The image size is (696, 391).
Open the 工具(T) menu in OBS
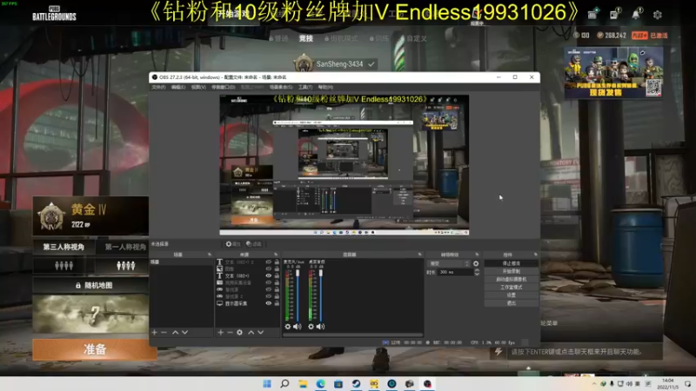(x=305, y=88)
